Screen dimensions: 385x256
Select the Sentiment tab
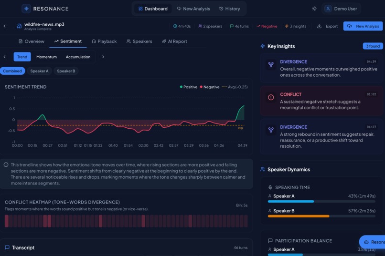tap(68, 41)
